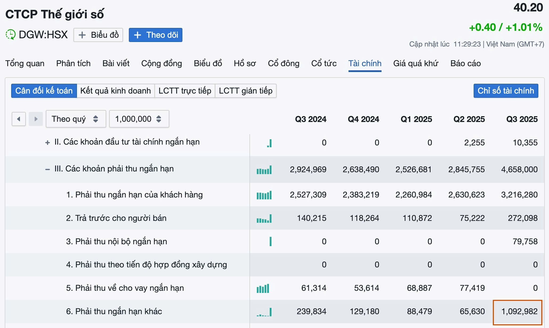
Task: Click previous period arrow button
Action: (19, 119)
